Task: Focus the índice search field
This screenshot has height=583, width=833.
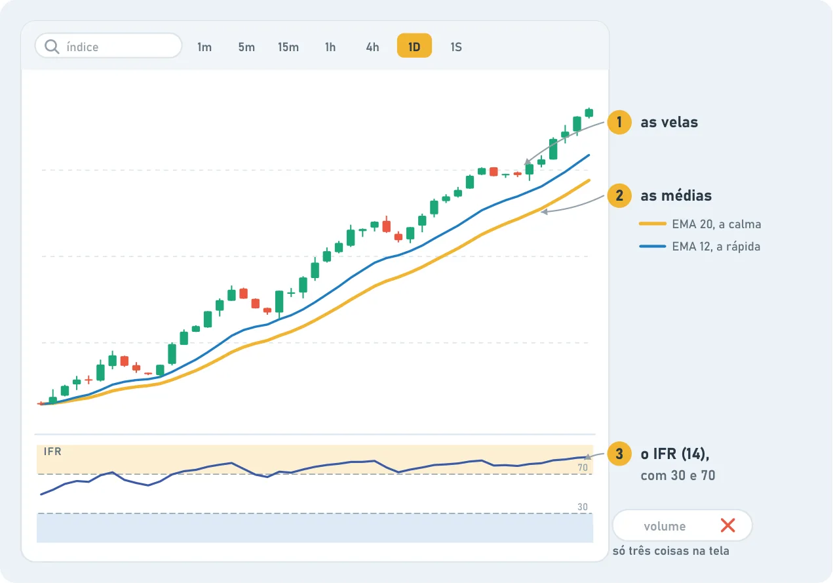Action: tap(108, 46)
